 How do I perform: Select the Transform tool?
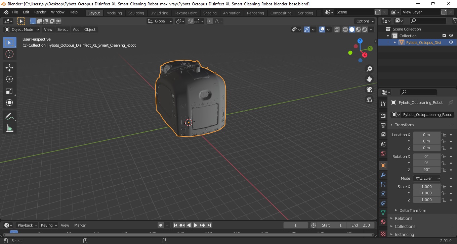point(9,103)
